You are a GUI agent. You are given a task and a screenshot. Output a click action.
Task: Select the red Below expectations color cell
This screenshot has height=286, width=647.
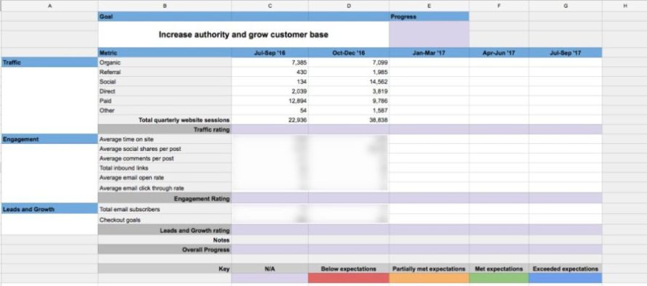pyautogui.click(x=349, y=278)
